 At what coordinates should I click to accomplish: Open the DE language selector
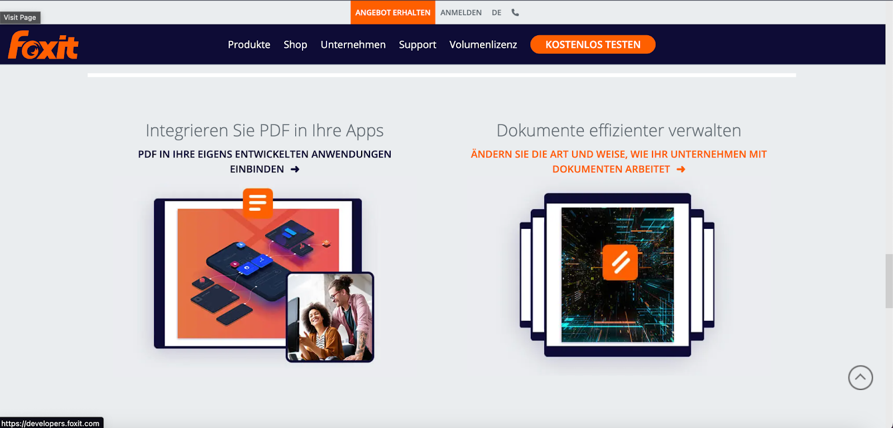click(497, 12)
